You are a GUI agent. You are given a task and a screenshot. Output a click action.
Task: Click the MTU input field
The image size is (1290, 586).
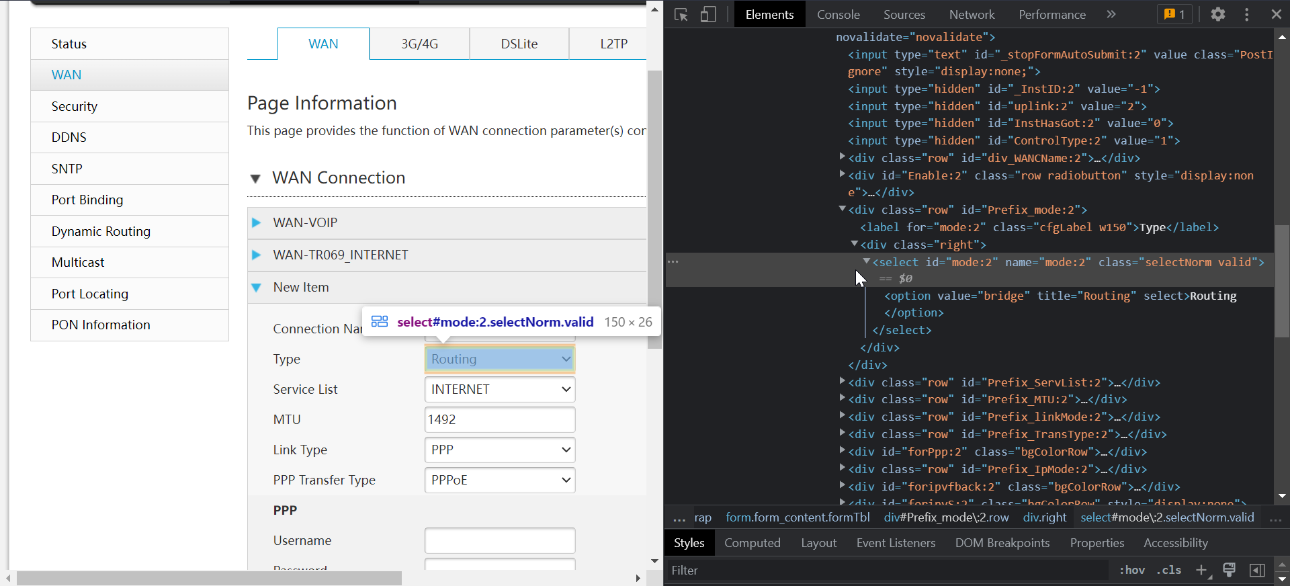[x=500, y=419]
